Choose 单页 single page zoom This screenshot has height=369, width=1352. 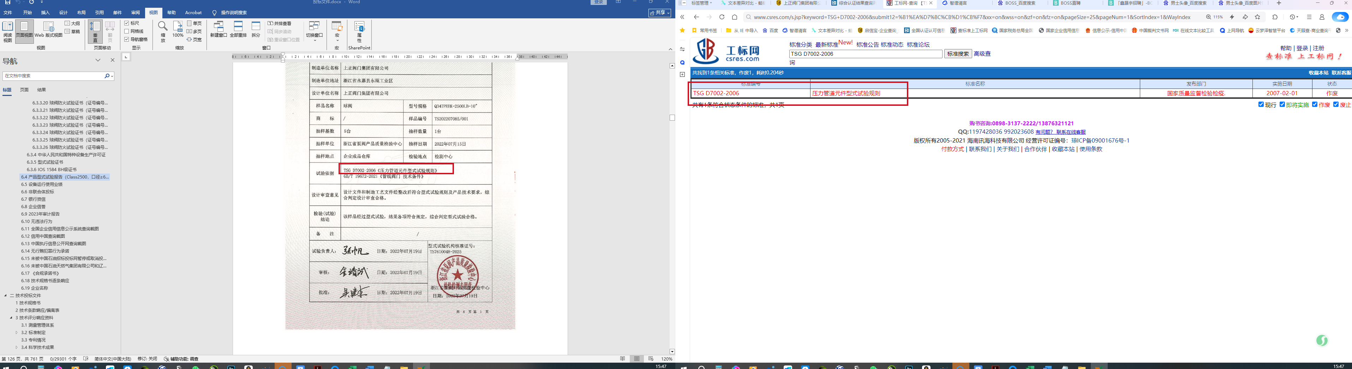click(194, 24)
